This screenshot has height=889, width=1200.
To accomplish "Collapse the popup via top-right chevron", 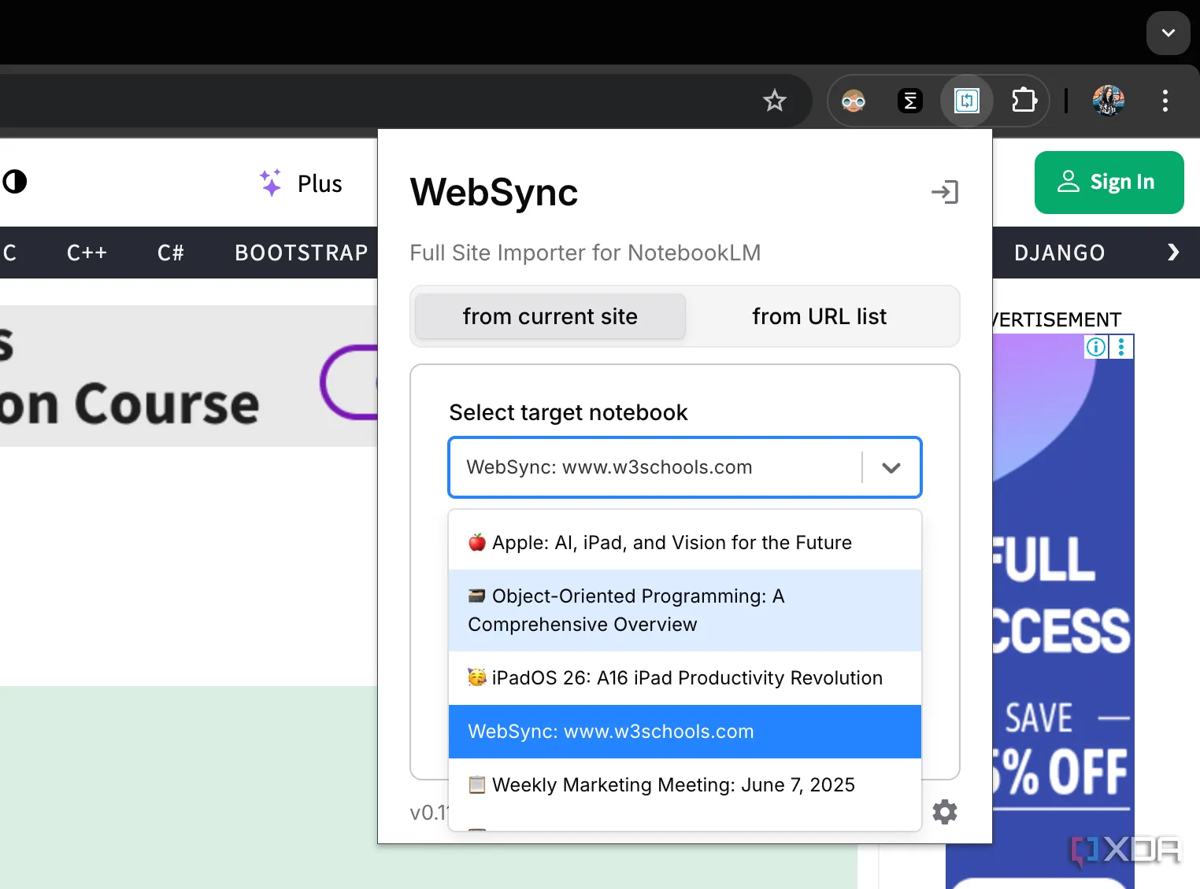I will (1168, 34).
